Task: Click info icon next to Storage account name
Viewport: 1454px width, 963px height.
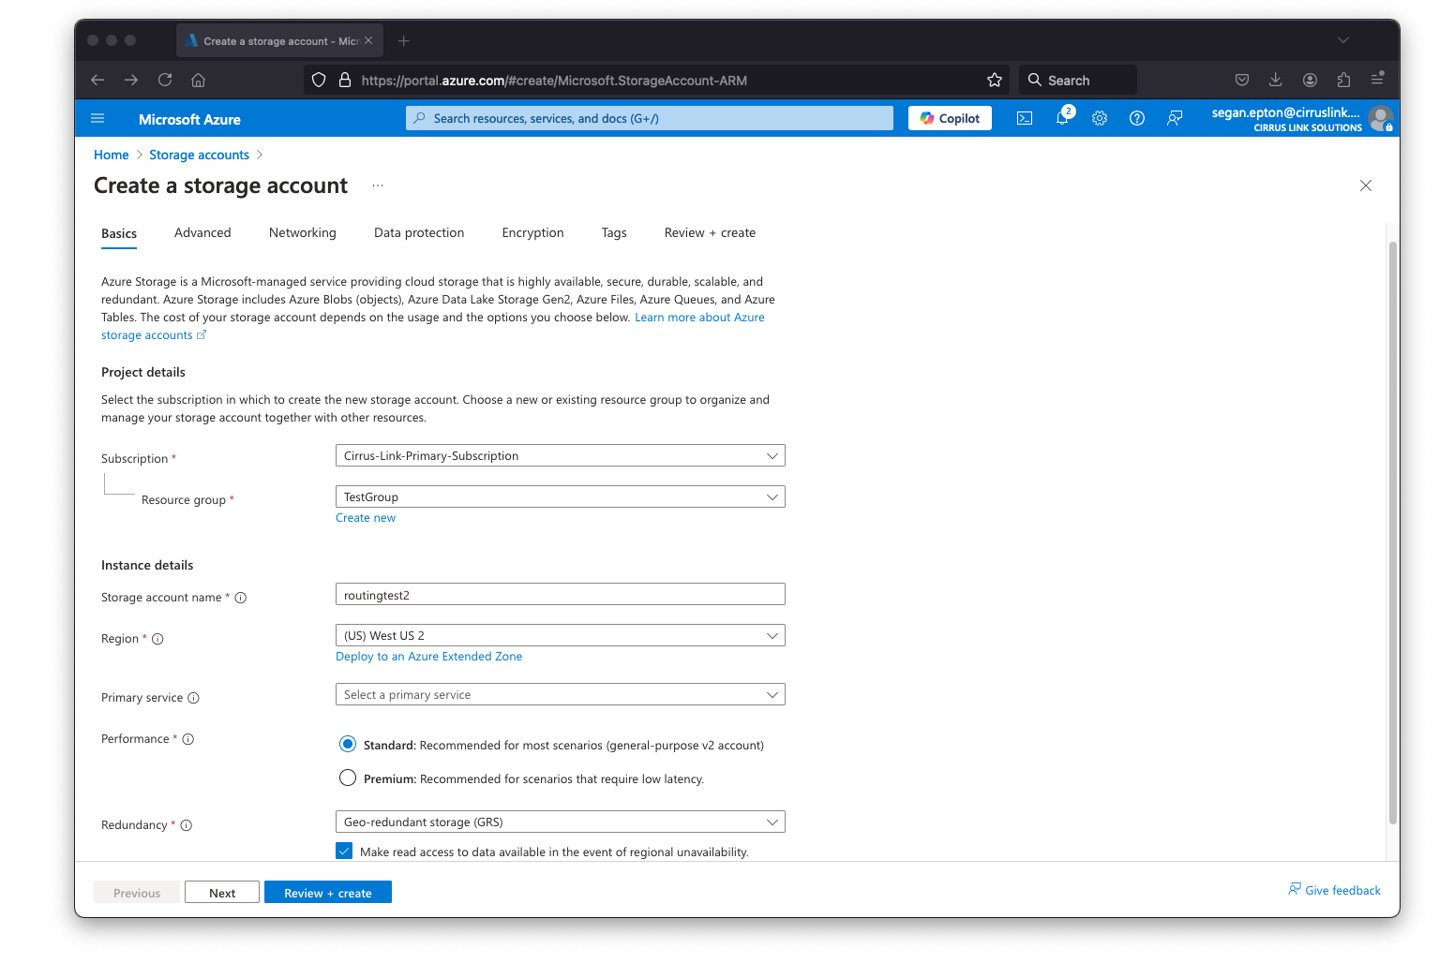Action: point(241,598)
